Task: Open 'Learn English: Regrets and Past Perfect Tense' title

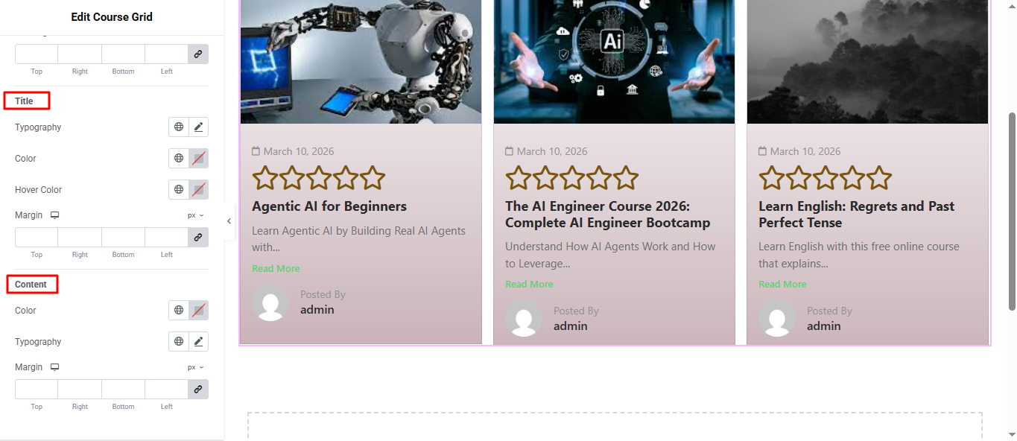Action: click(x=856, y=215)
